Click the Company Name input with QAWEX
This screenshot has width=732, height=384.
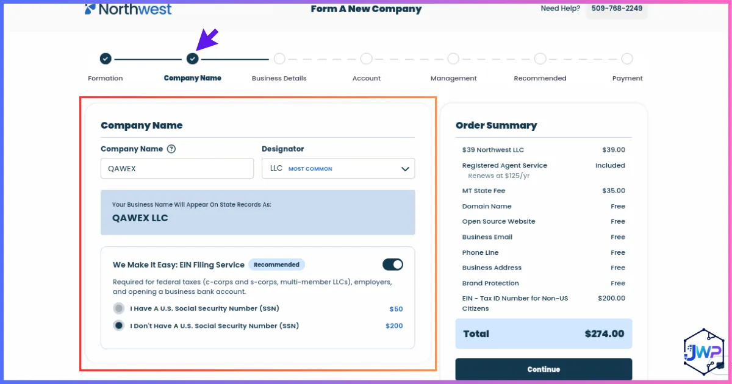(x=177, y=169)
